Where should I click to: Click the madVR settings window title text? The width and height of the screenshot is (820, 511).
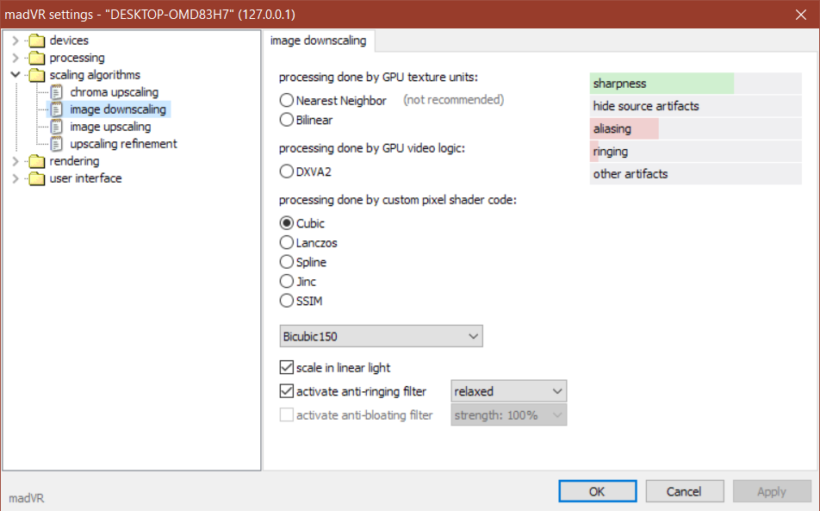[150, 14]
